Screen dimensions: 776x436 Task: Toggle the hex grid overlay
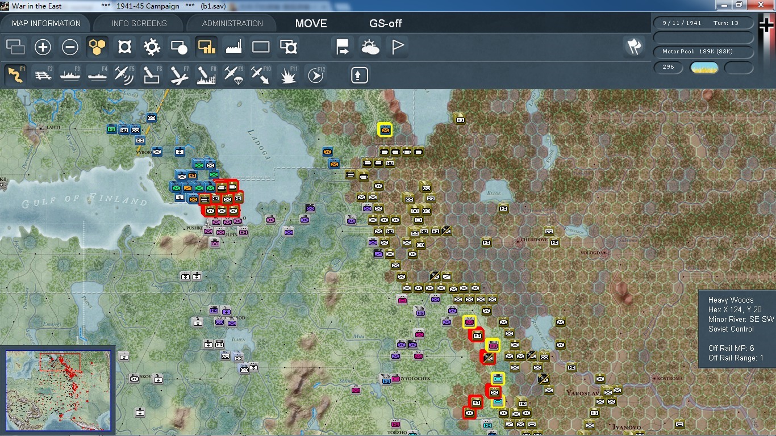[x=97, y=47]
